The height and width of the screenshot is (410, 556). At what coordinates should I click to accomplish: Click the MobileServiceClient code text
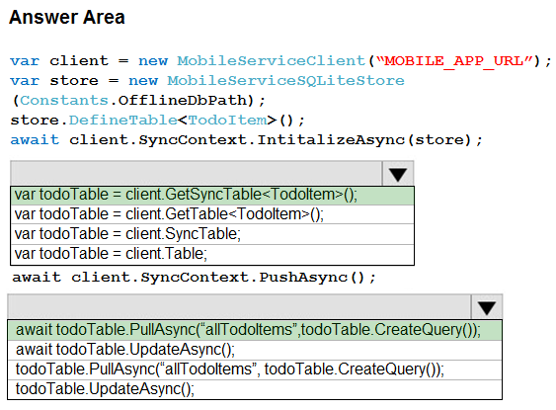(x=272, y=61)
